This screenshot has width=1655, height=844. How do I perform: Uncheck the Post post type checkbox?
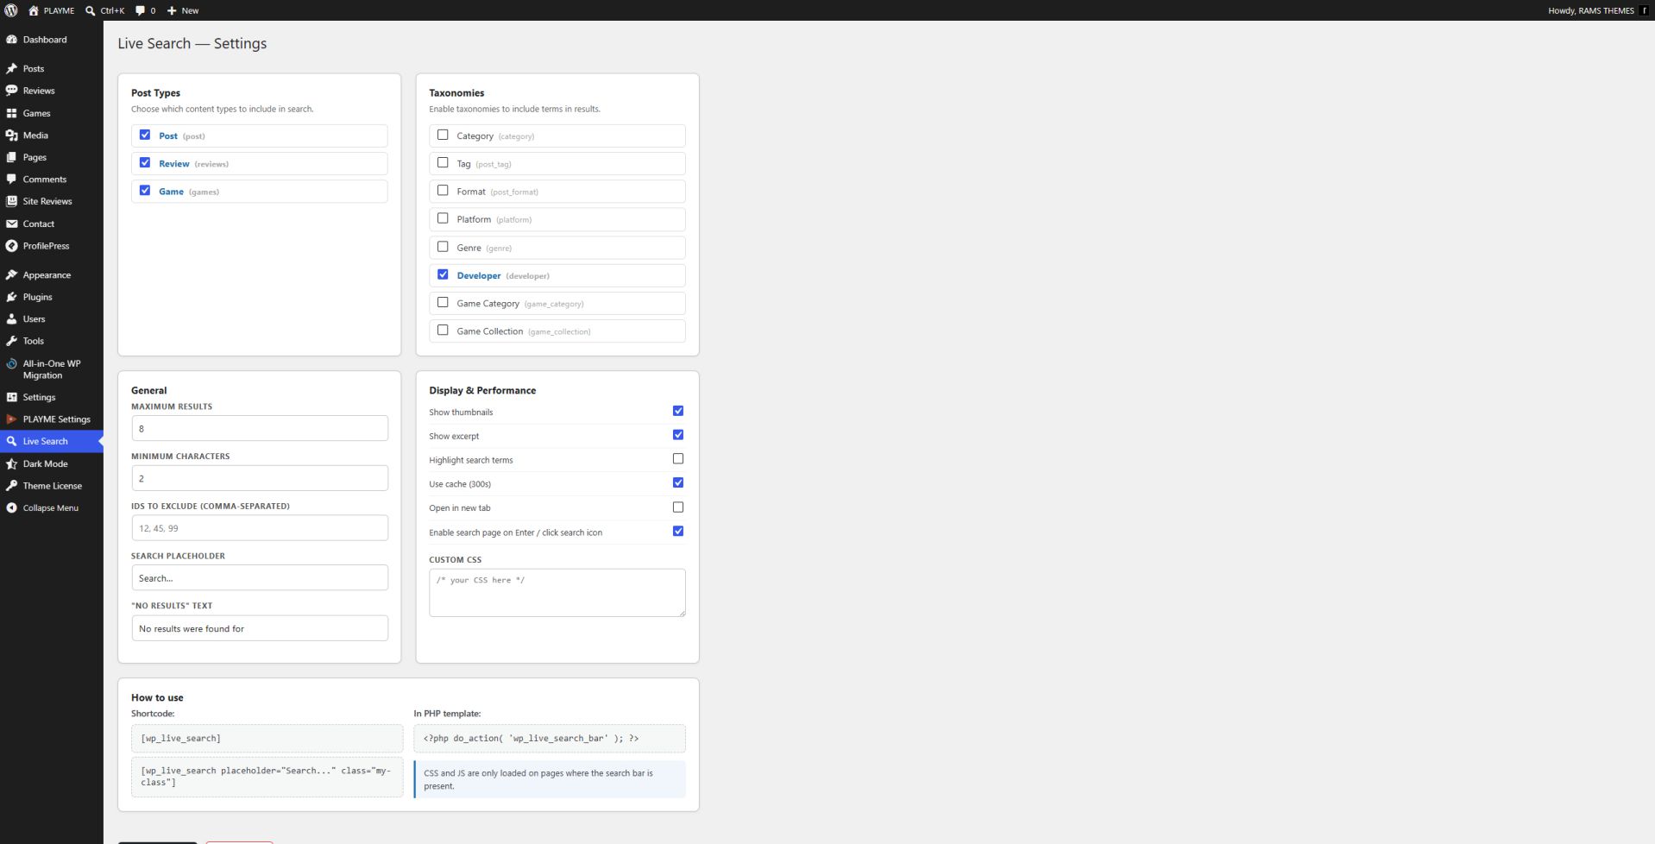[145, 135]
